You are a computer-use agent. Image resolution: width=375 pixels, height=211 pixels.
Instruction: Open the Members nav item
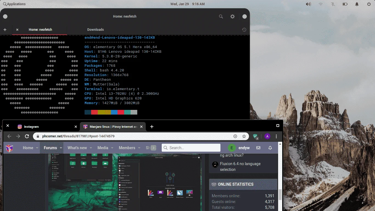[127, 148]
